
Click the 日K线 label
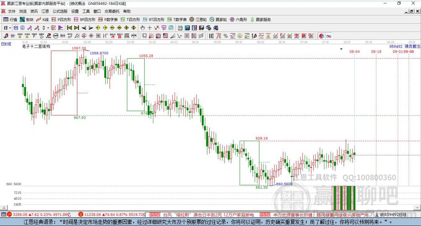6,44
